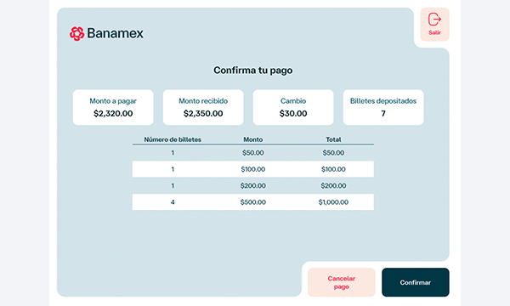The width and height of the screenshot is (510, 306).
Task: Select the Monto column header
Action: [x=253, y=139]
